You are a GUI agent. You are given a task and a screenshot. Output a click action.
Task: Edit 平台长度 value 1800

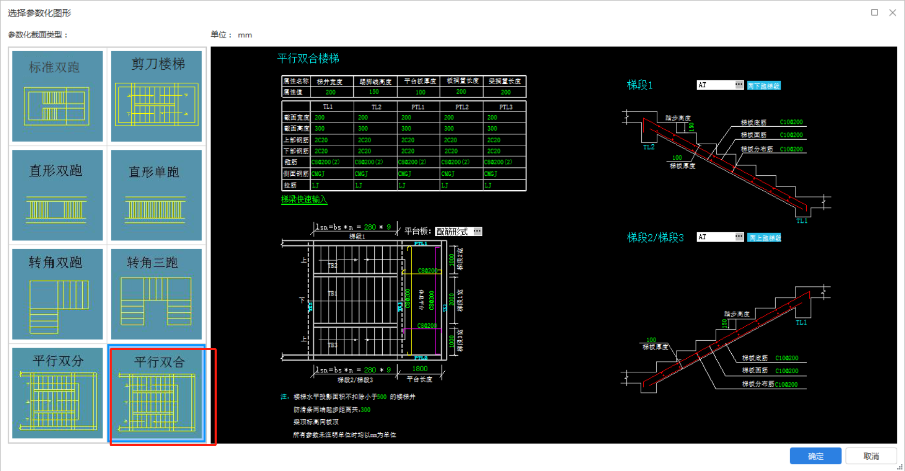pos(420,369)
